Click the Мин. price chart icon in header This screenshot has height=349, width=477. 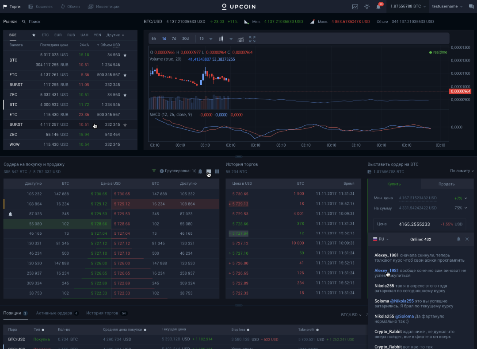point(246,22)
